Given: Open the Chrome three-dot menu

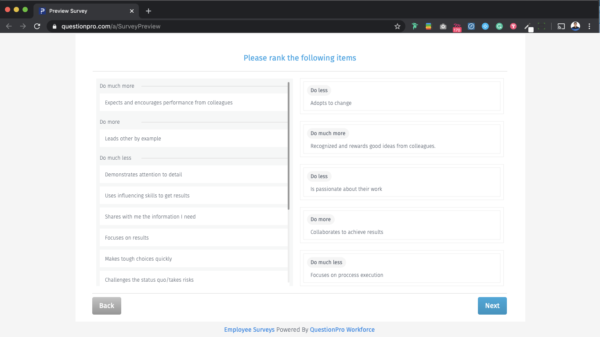Looking at the screenshot, I should coord(589,26).
